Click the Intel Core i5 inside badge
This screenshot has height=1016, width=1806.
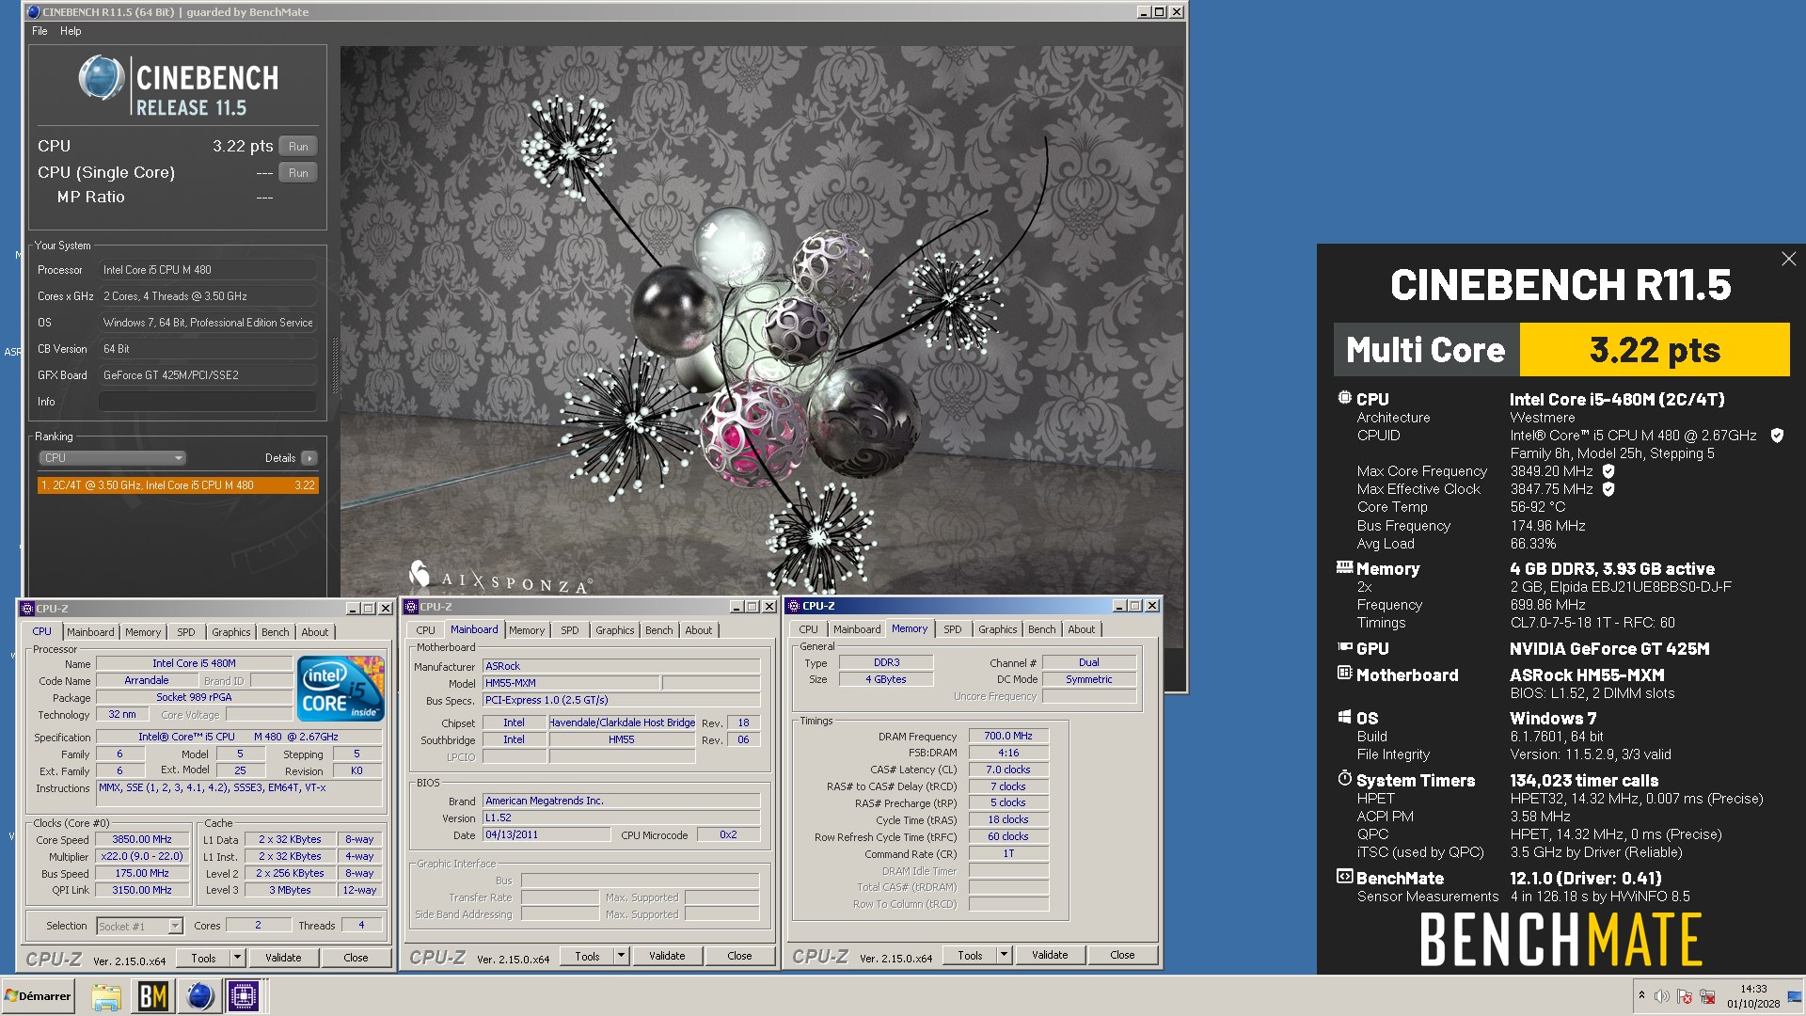(x=341, y=689)
